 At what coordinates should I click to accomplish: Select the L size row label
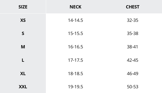coord(23,60)
